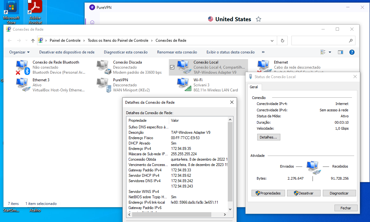This screenshot has height=222, width=370.
Task: Select the Servidores DNS IPv4 row
Action: (x=177, y=181)
